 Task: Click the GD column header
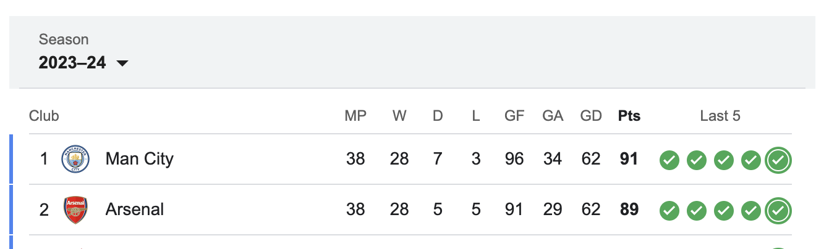click(591, 116)
